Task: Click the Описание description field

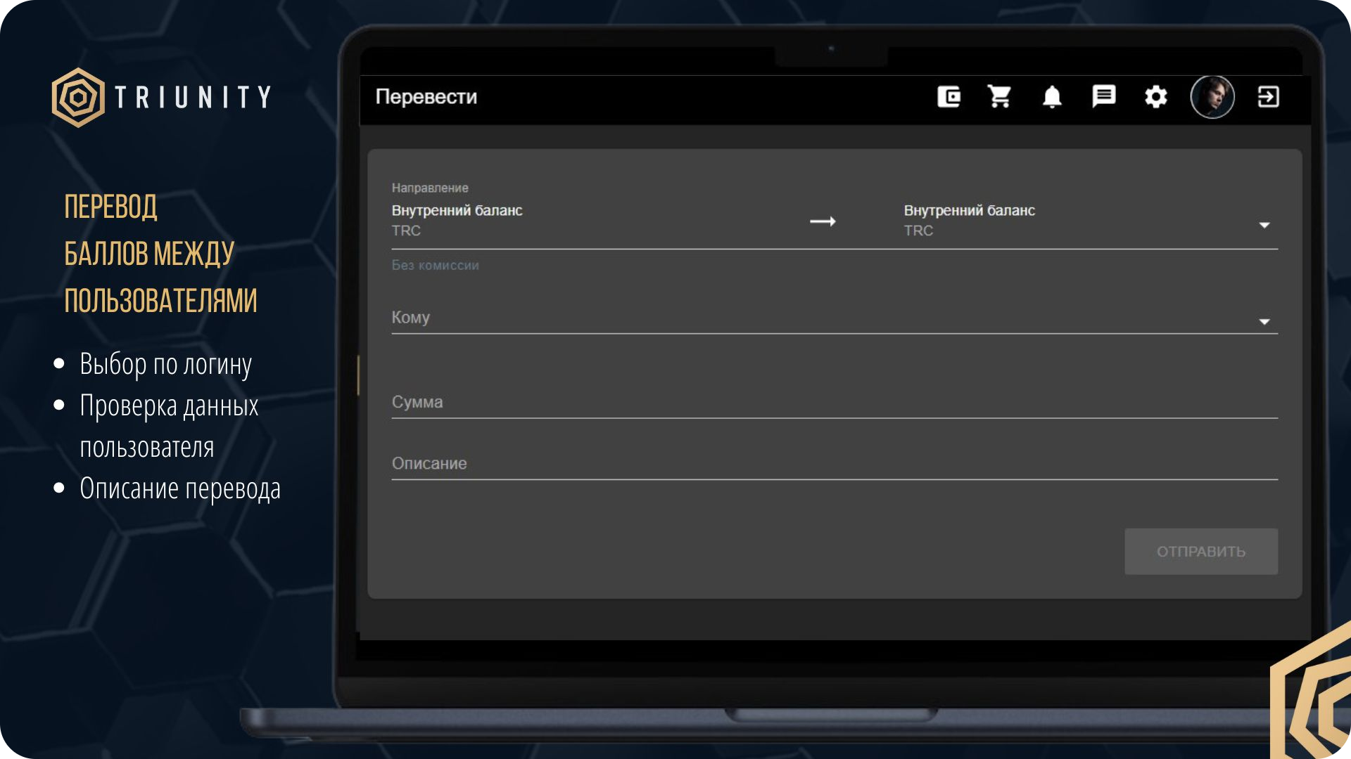Action: coord(834,464)
